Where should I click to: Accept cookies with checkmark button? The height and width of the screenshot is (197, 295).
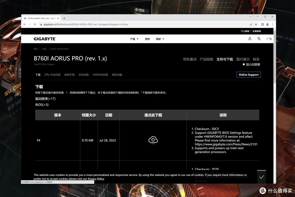261,177
